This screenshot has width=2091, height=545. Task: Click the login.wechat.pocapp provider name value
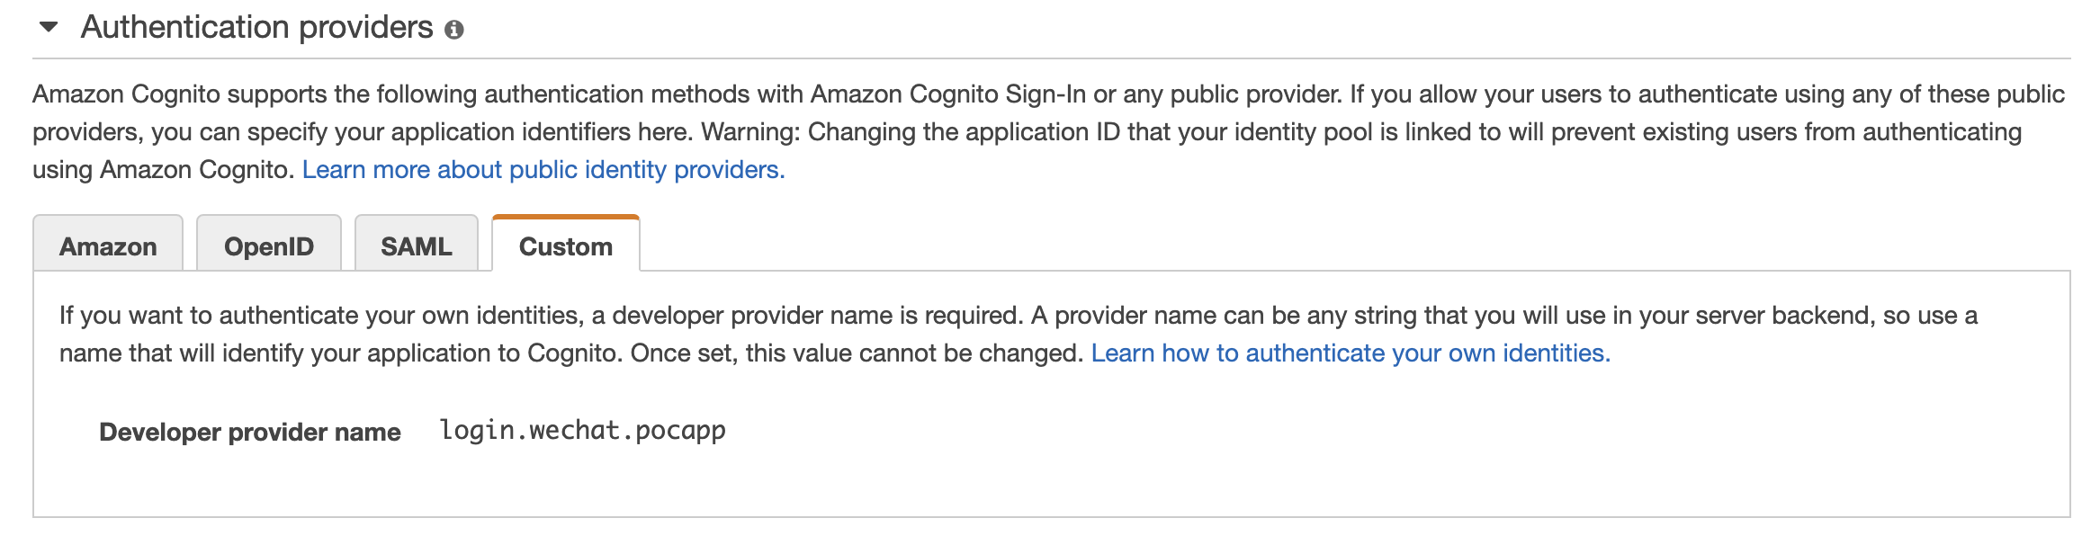click(582, 431)
